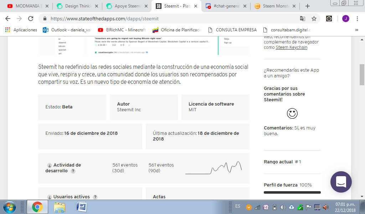Click the browser forward arrow
The height and width of the screenshot is (214, 365).
[x=19, y=19]
